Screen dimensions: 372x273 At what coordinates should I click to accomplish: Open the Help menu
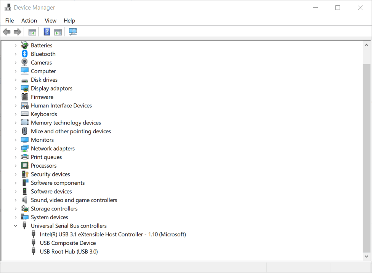(69, 21)
